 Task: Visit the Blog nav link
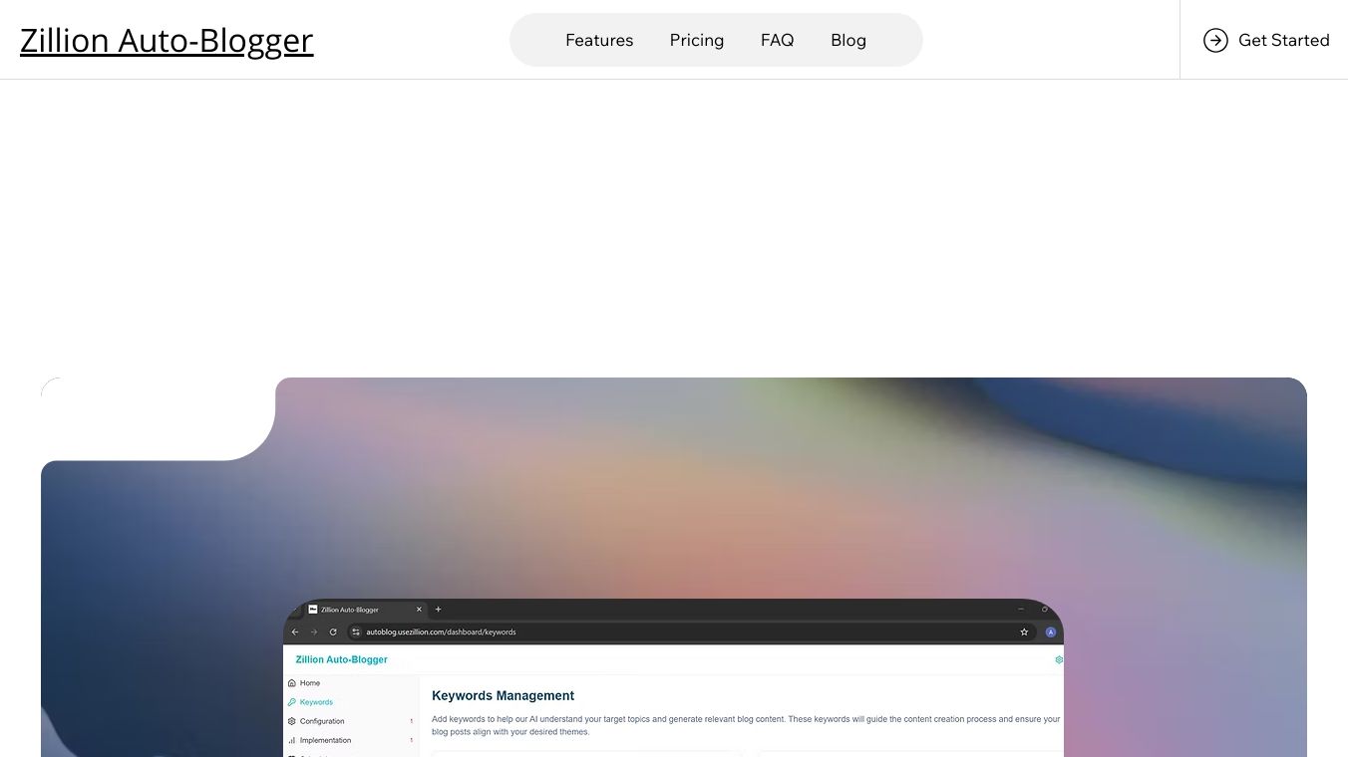coord(848,40)
